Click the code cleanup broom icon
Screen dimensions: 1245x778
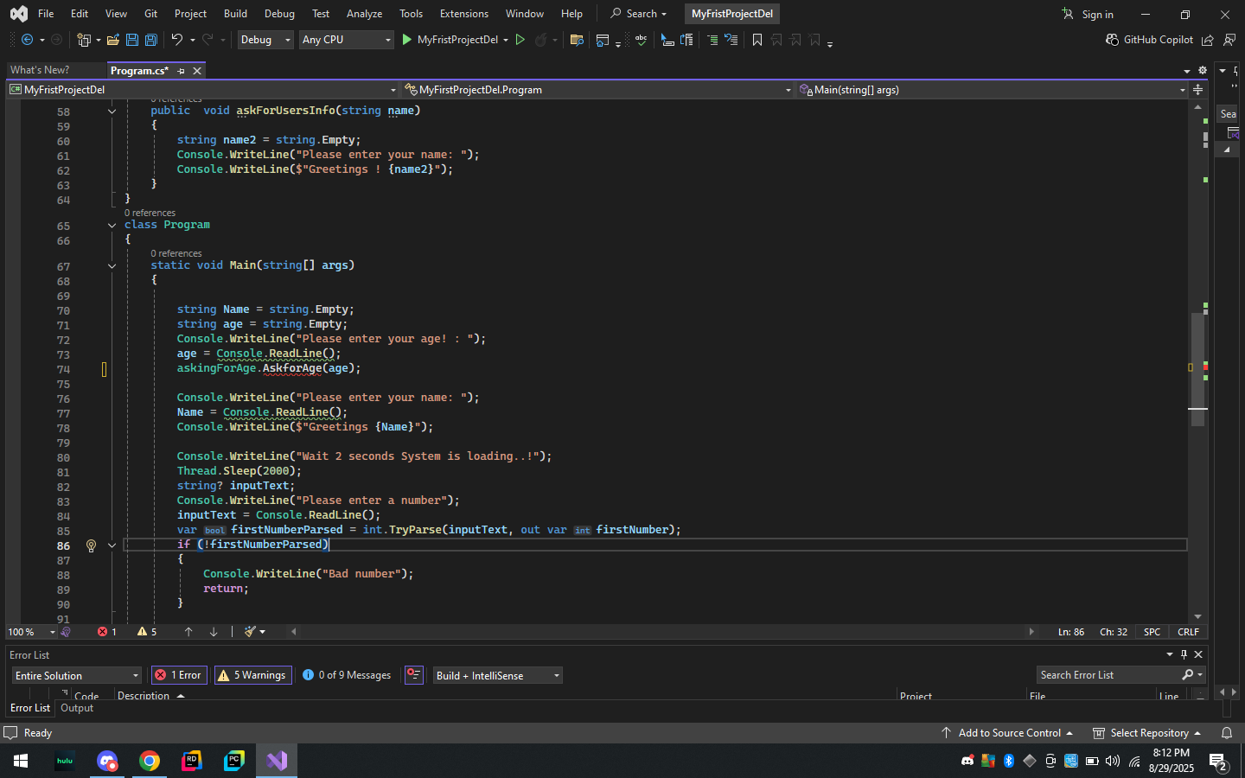(250, 632)
